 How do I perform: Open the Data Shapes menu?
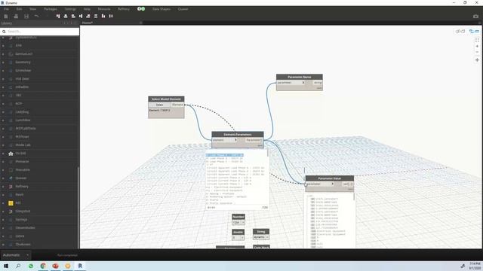pos(162,9)
